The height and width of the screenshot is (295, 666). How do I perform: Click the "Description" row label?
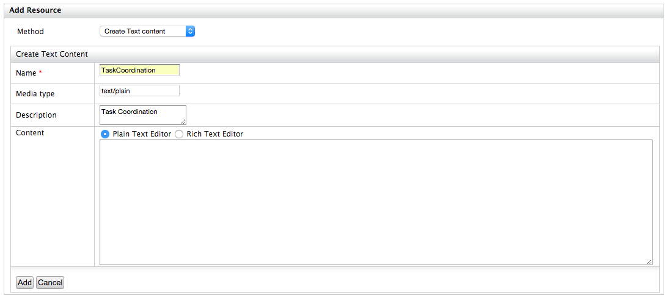click(36, 115)
